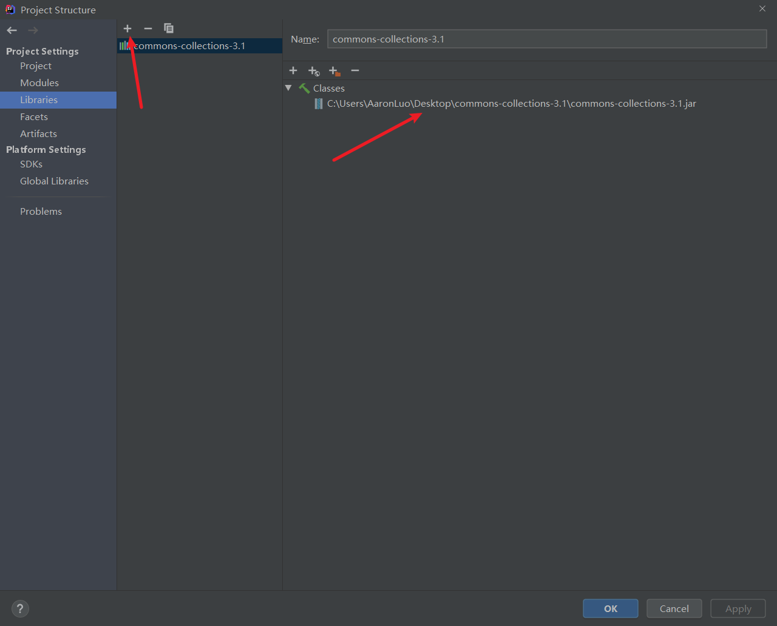Viewport: 777px width, 626px height.
Task: Remove selected library with minus icon
Action: (x=148, y=29)
